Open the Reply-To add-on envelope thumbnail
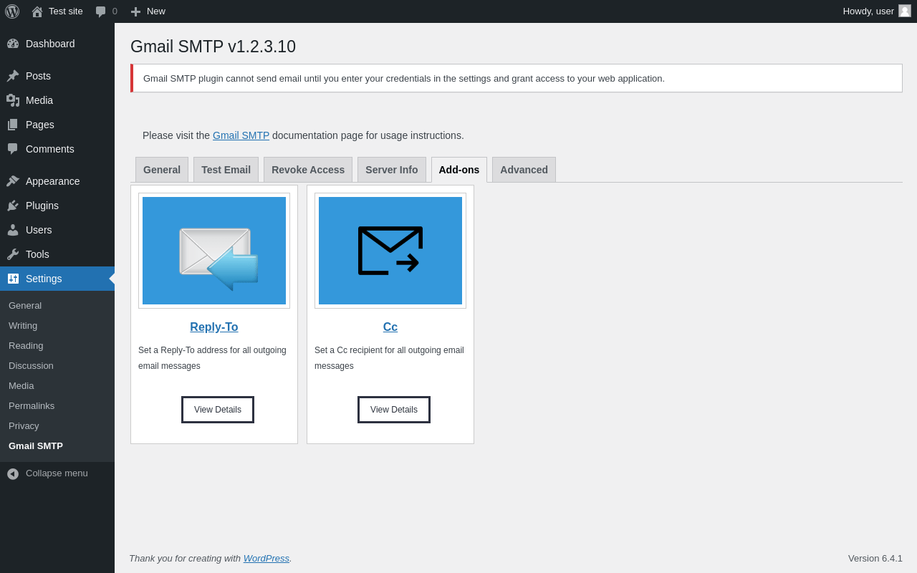Screen dimensions: 917x573 pyautogui.click(x=214, y=251)
